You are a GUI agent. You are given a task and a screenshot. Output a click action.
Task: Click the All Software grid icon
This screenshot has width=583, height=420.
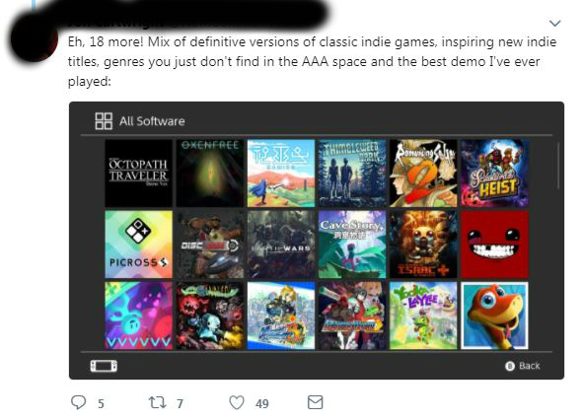104,121
